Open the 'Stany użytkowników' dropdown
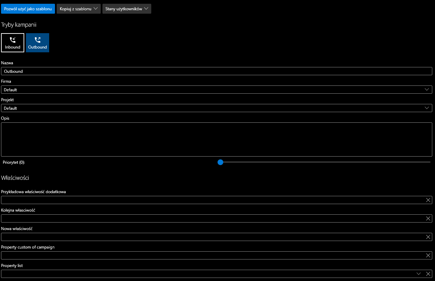 [x=127, y=9]
